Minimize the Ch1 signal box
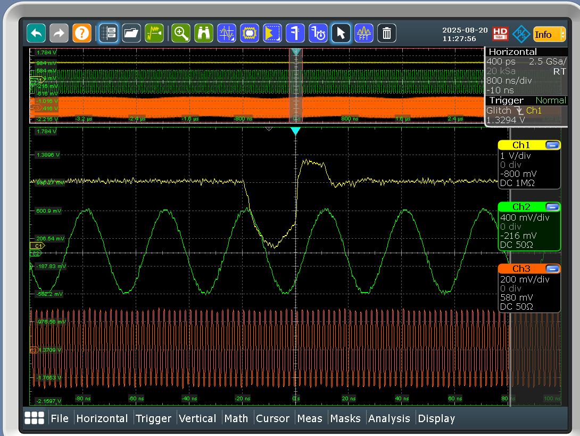580x436 pixels. 552,146
